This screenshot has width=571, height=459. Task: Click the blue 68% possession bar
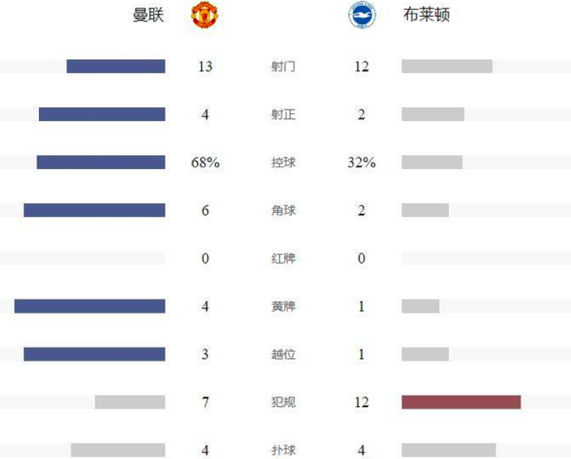click(100, 162)
